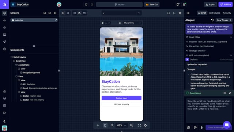Viewport: 234px width, 132px height.
Task: Switch to Edit Styles tab
Action: [x=214, y=13]
